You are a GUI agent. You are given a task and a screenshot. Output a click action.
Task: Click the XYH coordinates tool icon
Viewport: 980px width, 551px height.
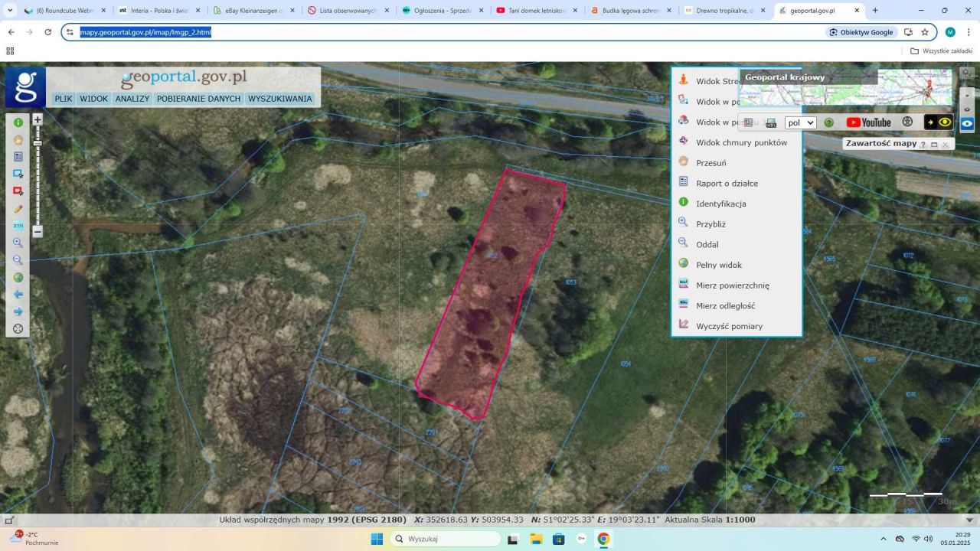pos(18,226)
